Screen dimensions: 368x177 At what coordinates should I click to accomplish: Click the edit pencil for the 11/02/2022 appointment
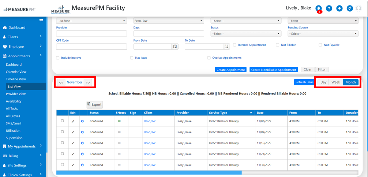point(73,121)
